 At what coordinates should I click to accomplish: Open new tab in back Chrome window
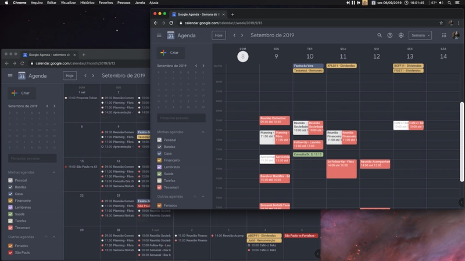tap(84, 55)
